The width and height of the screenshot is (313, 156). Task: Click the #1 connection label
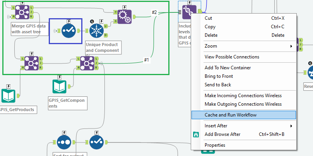pos(147,60)
